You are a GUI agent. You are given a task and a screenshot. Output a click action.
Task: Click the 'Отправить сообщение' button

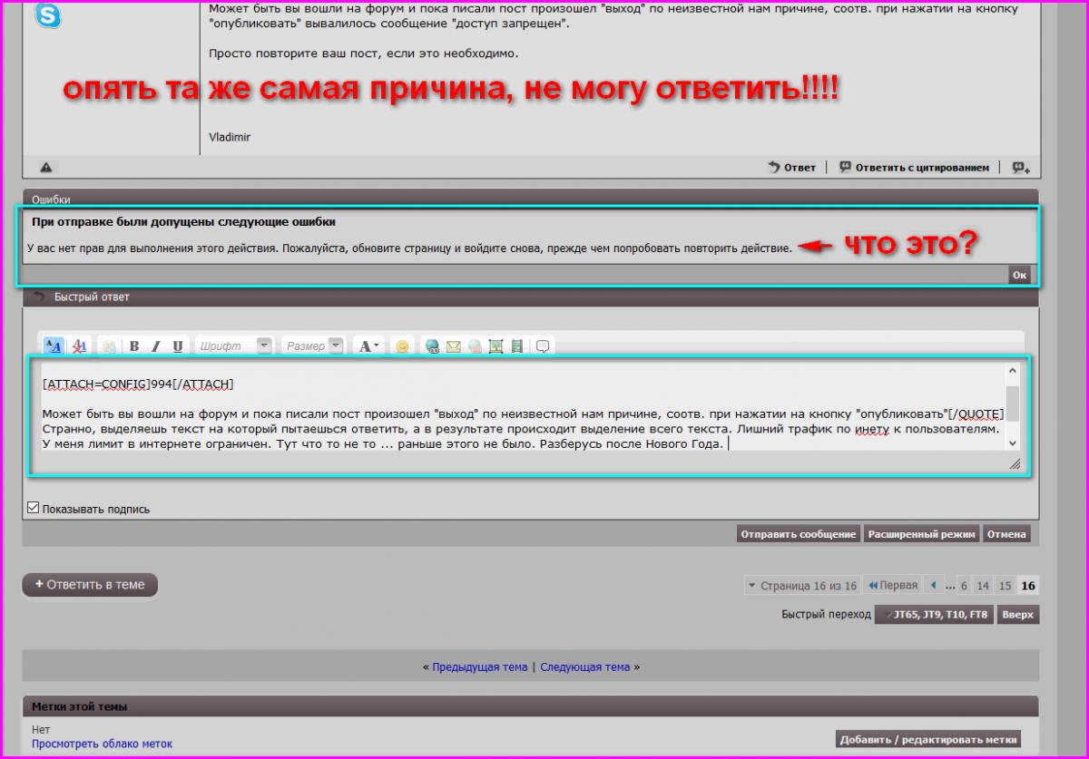(x=799, y=534)
